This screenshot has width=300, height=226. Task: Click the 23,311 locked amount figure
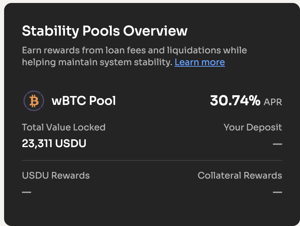tap(37, 143)
